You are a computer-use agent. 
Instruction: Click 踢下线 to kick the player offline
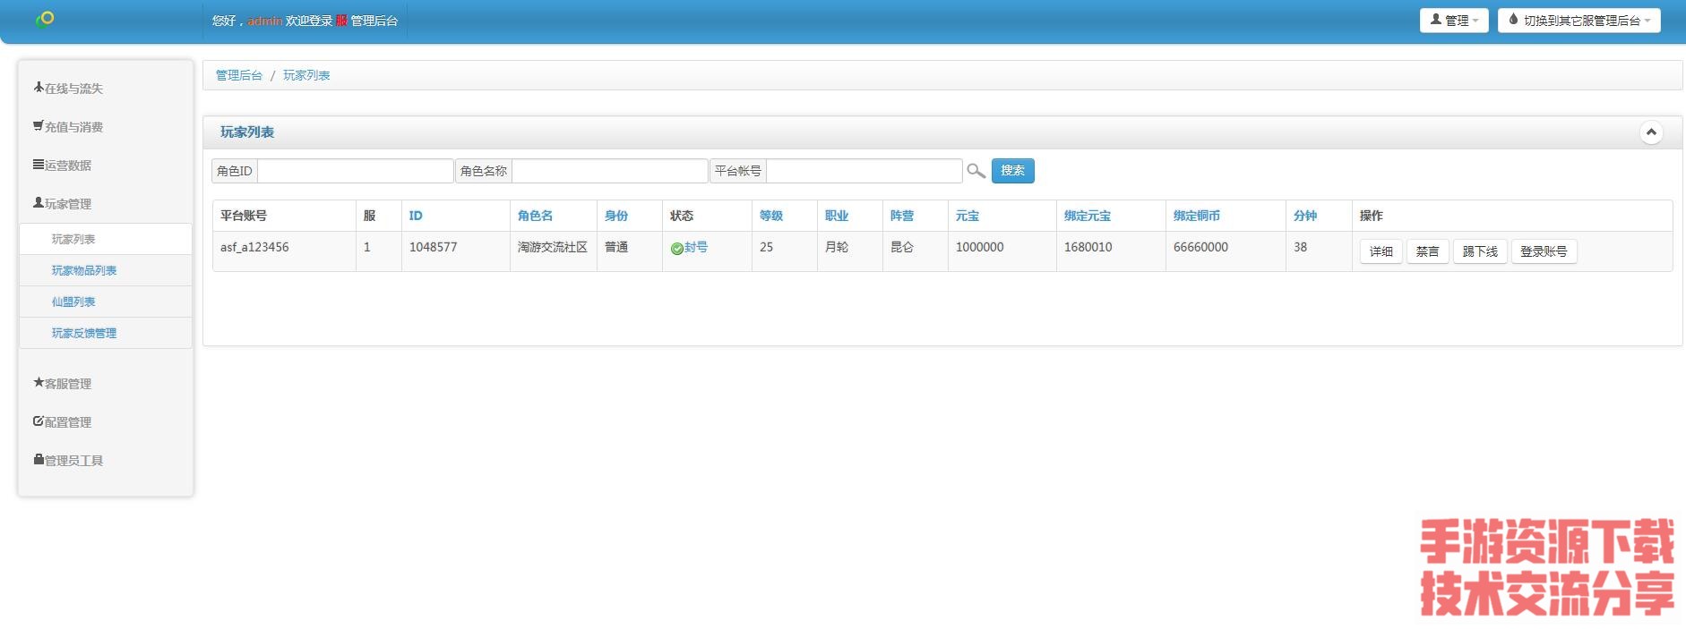click(x=1480, y=251)
